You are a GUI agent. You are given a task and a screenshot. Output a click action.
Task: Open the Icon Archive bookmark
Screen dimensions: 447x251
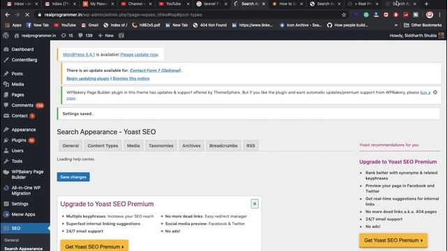(301, 25)
